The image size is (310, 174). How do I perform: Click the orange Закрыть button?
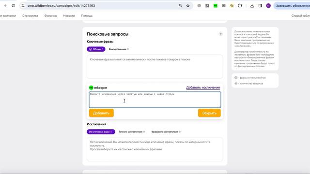pos(209,113)
